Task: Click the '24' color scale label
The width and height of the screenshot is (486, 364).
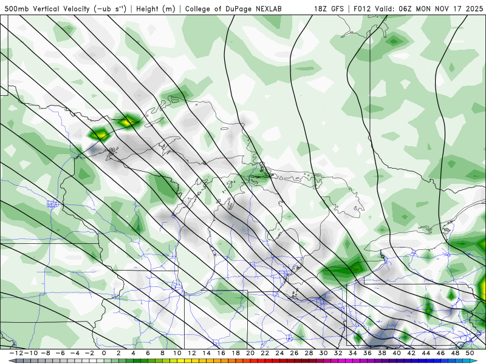Action: [279, 353]
